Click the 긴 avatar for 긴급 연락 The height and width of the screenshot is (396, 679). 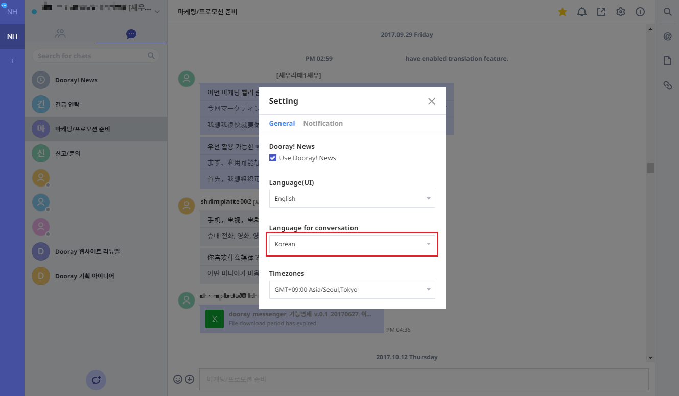tap(41, 105)
